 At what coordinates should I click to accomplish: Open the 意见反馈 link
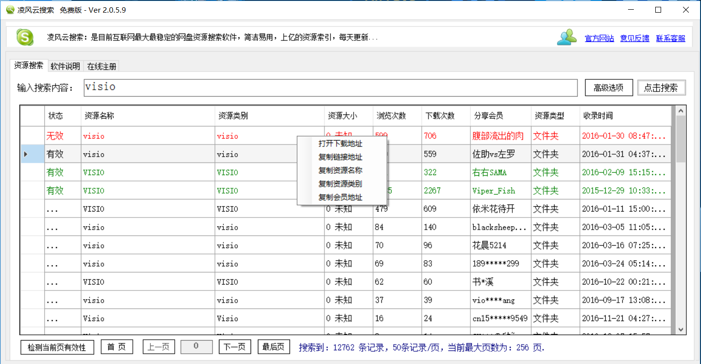(635, 38)
